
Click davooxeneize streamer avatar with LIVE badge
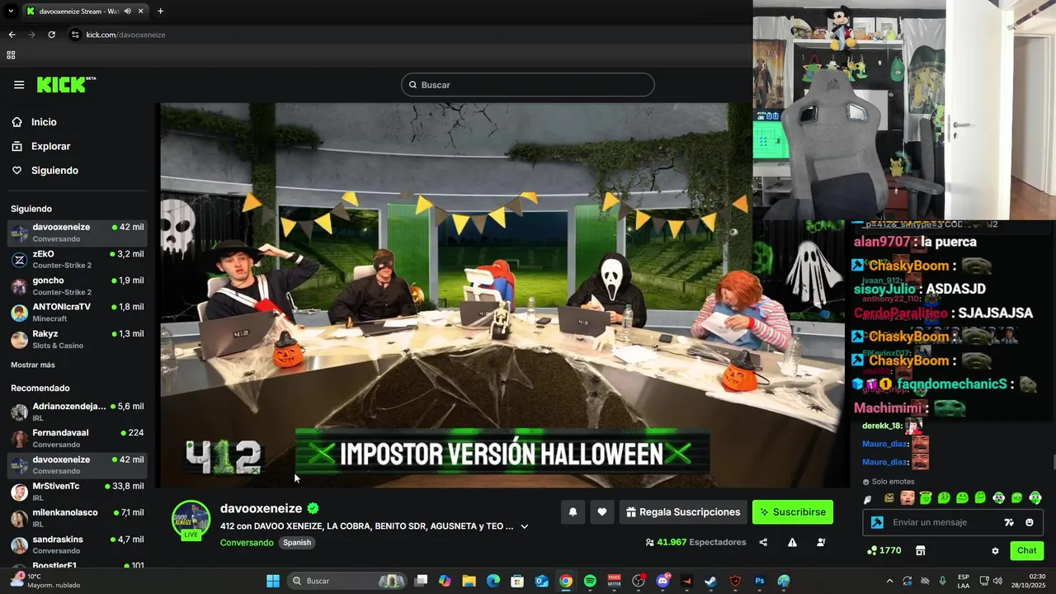tap(191, 520)
